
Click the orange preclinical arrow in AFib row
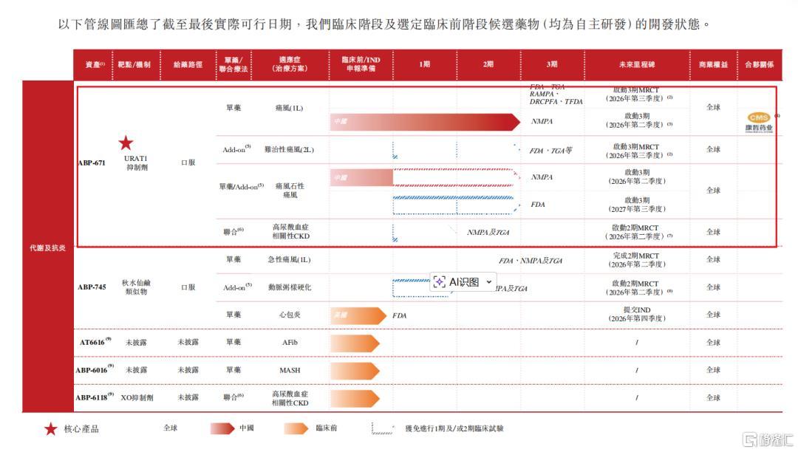click(355, 343)
